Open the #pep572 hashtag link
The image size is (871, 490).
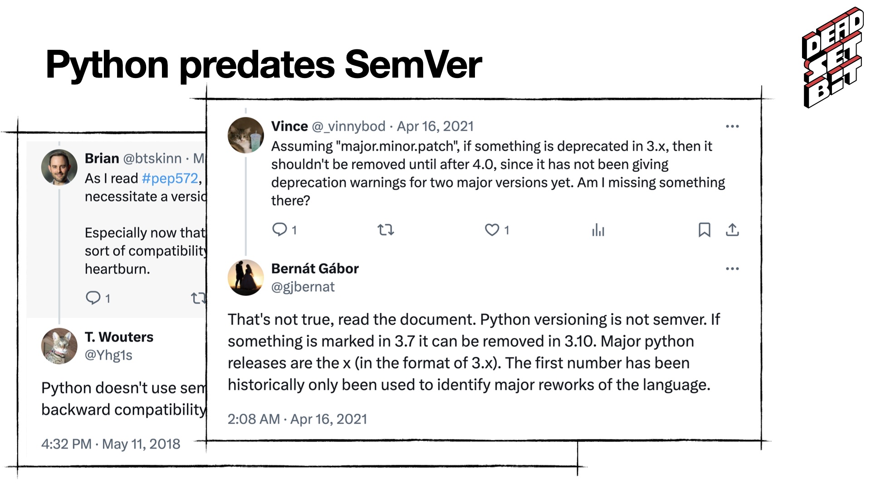point(170,178)
